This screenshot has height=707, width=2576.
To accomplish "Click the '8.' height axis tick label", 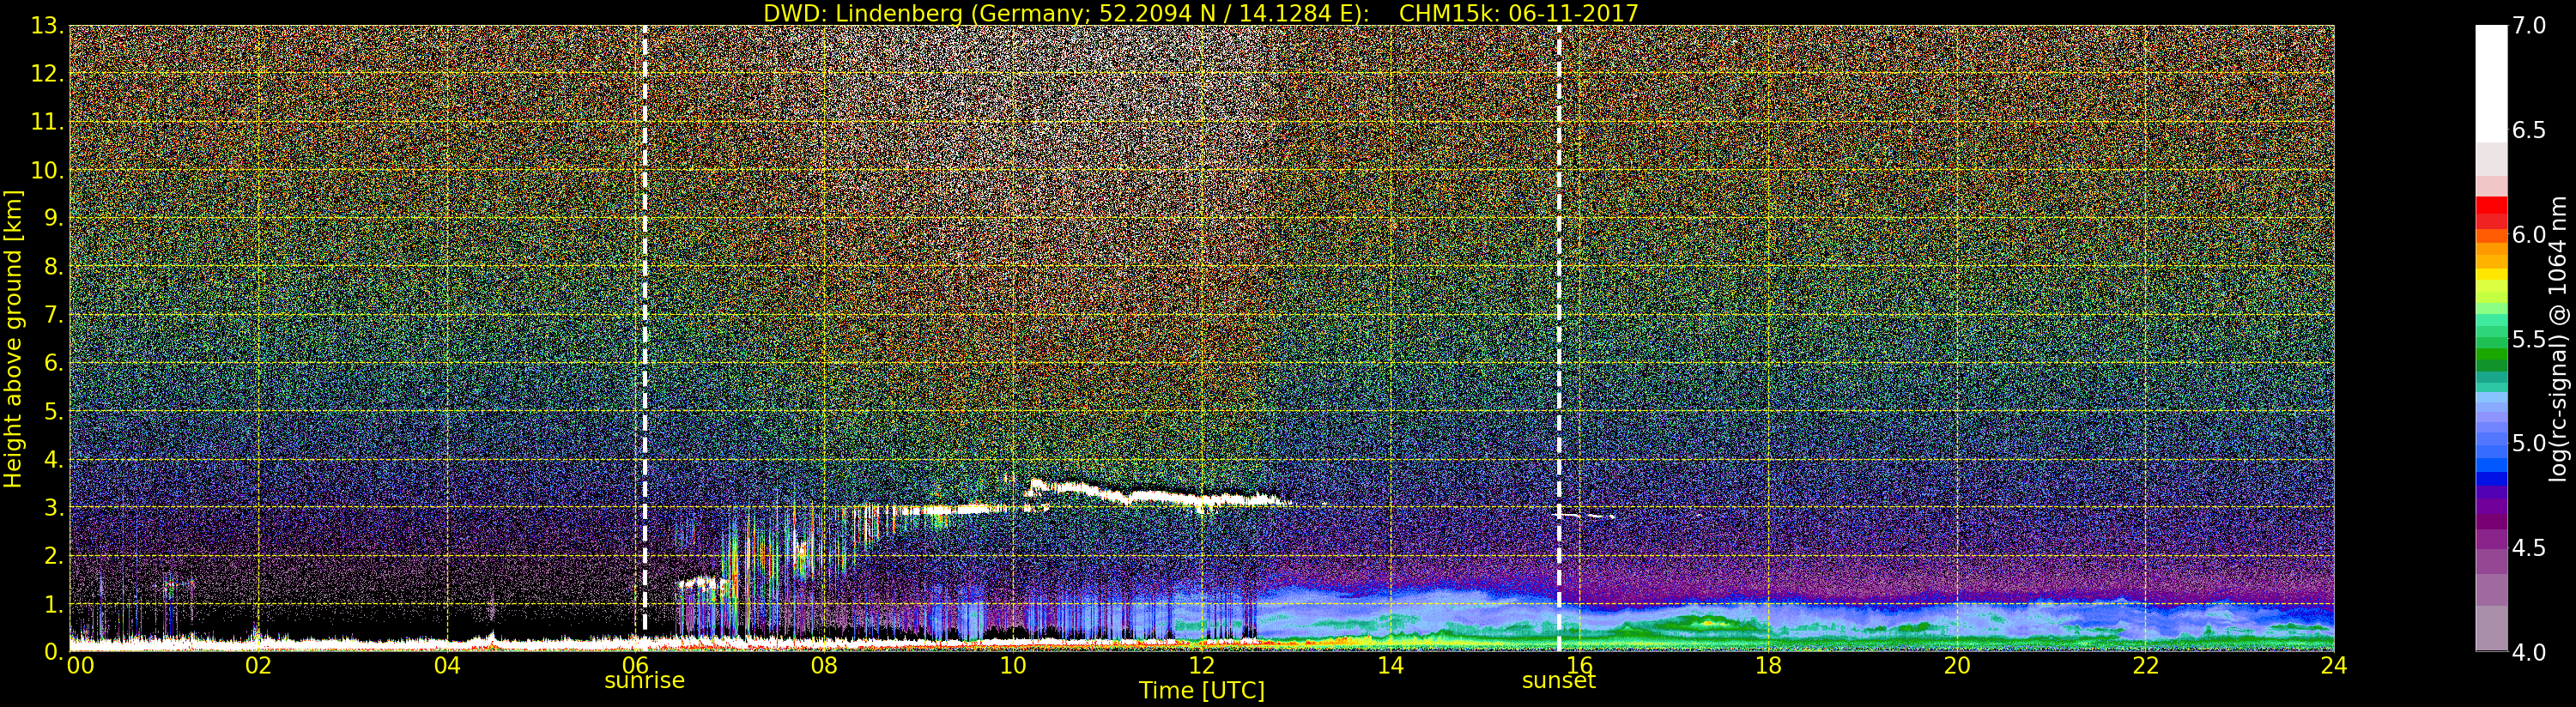I will point(53,267).
